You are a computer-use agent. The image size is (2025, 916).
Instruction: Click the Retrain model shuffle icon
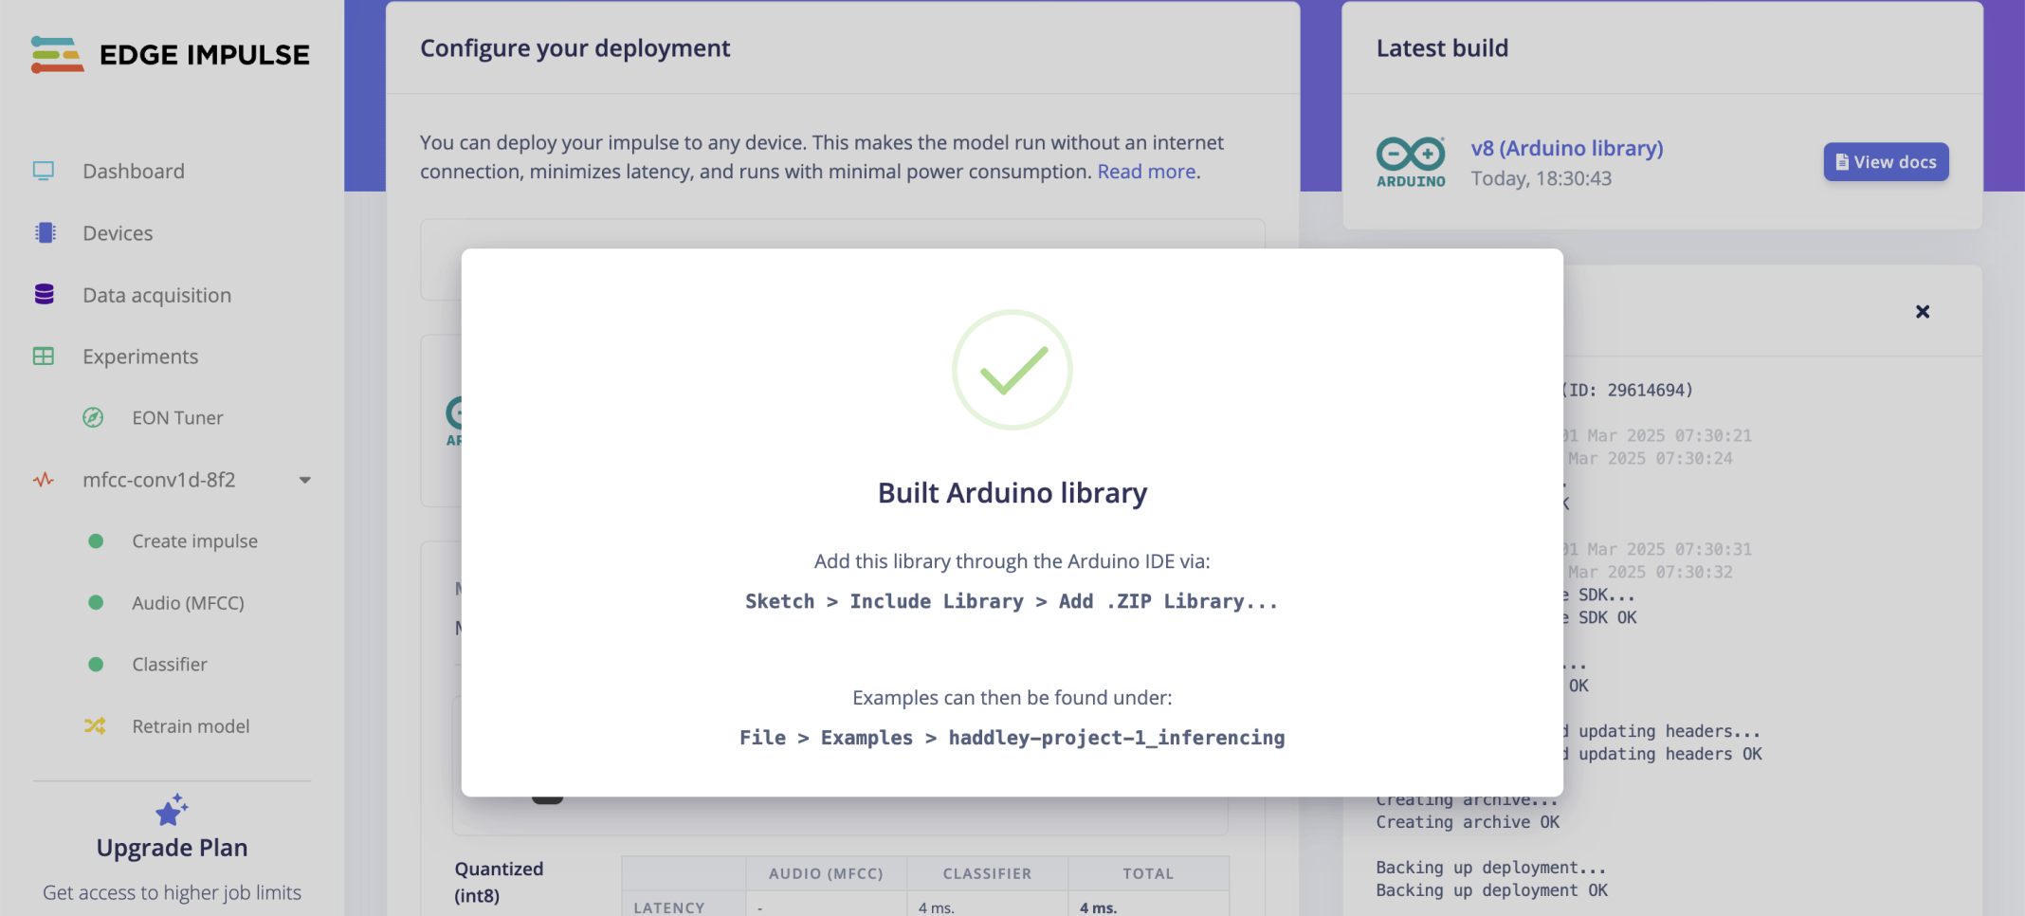[95, 726]
